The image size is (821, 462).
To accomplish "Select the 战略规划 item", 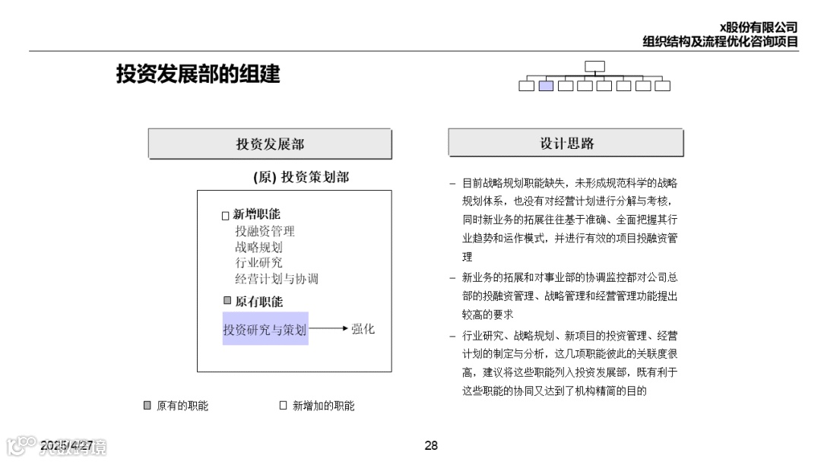I will [258, 247].
